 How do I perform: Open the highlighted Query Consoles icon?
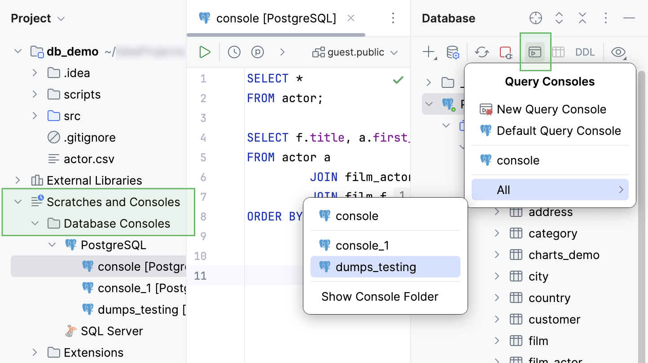pyautogui.click(x=535, y=52)
